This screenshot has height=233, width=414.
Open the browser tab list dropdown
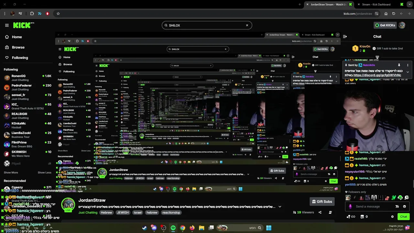coord(410,5)
